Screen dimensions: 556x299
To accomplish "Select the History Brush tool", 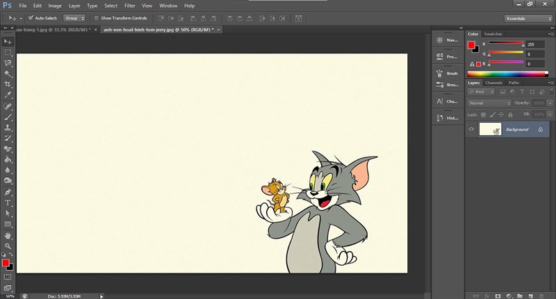I will point(8,138).
